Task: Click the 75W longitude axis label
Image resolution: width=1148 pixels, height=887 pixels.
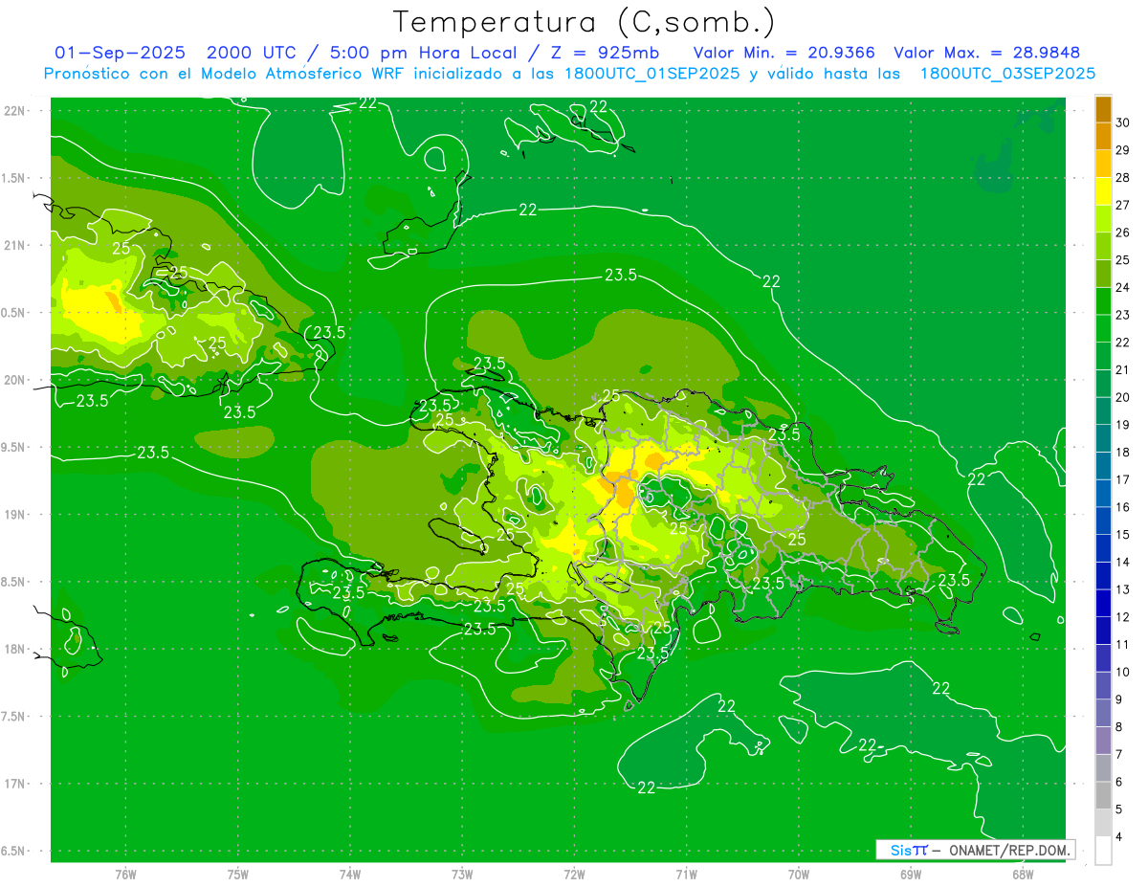Action: coord(237,875)
